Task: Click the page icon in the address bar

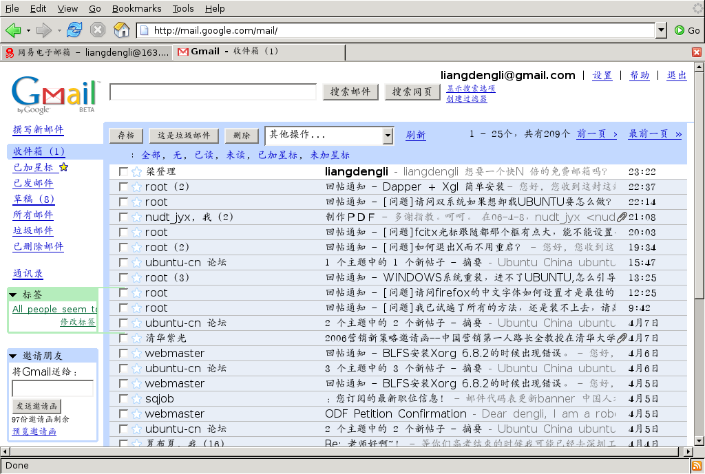Action: (145, 30)
